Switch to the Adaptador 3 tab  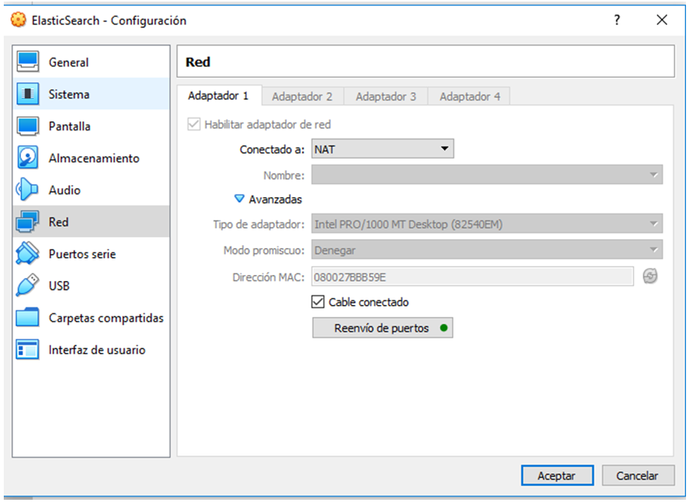pos(386,97)
